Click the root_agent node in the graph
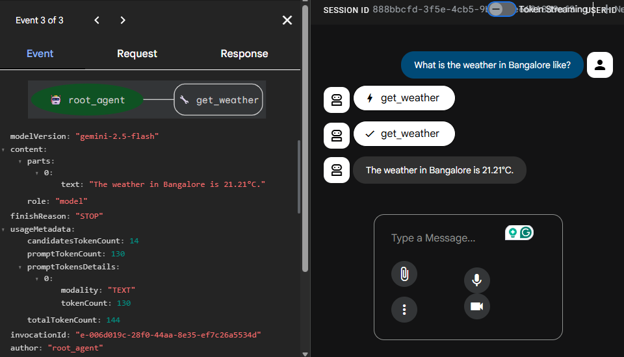This screenshot has height=357, width=624. click(88, 100)
